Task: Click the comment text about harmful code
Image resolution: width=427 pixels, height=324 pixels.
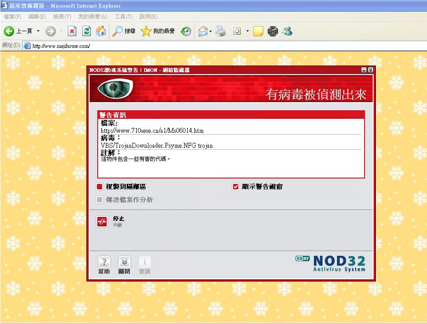Action: (135, 159)
